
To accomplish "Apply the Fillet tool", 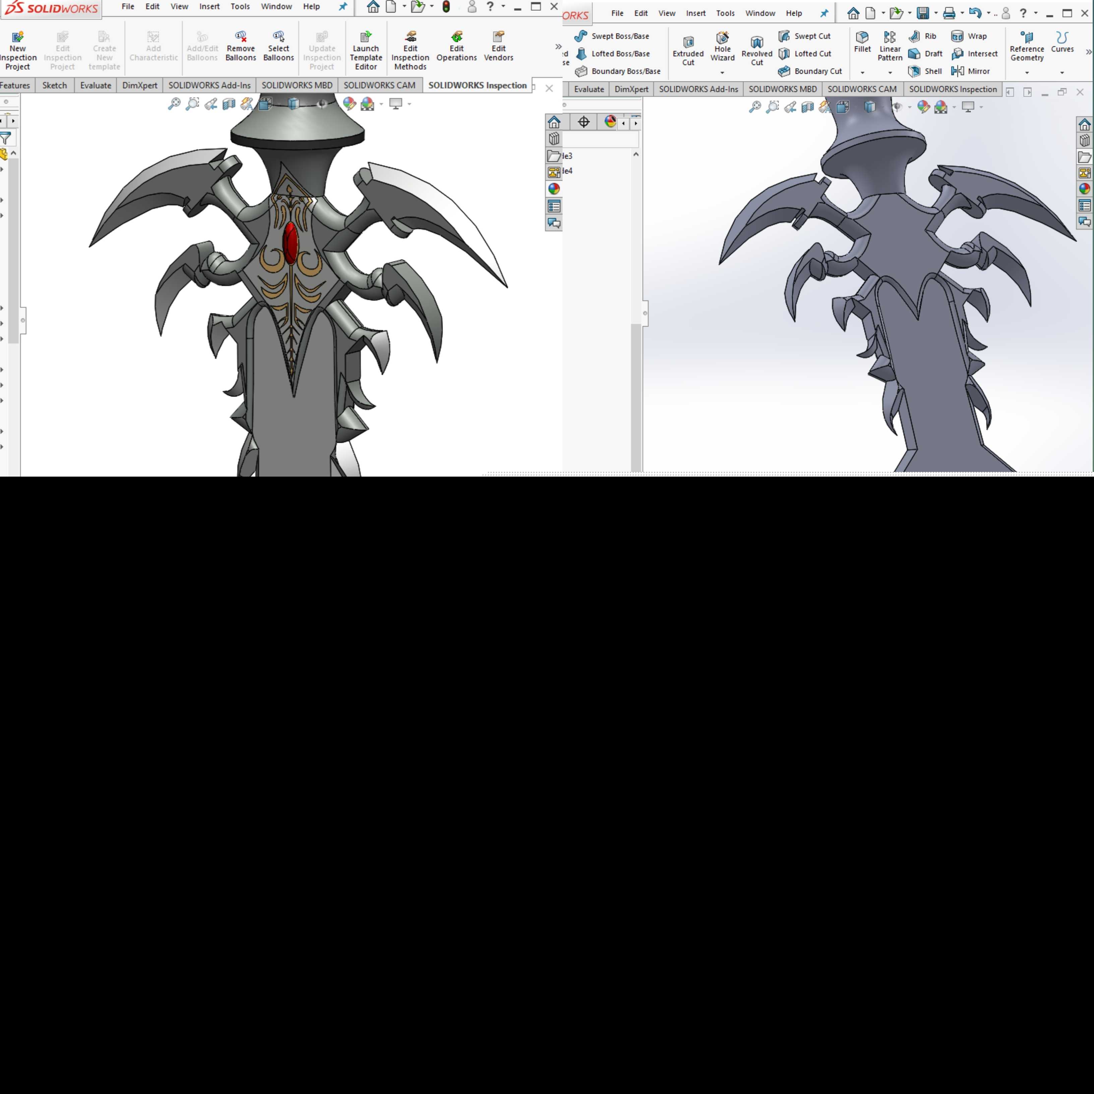I will tap(862, 42).
